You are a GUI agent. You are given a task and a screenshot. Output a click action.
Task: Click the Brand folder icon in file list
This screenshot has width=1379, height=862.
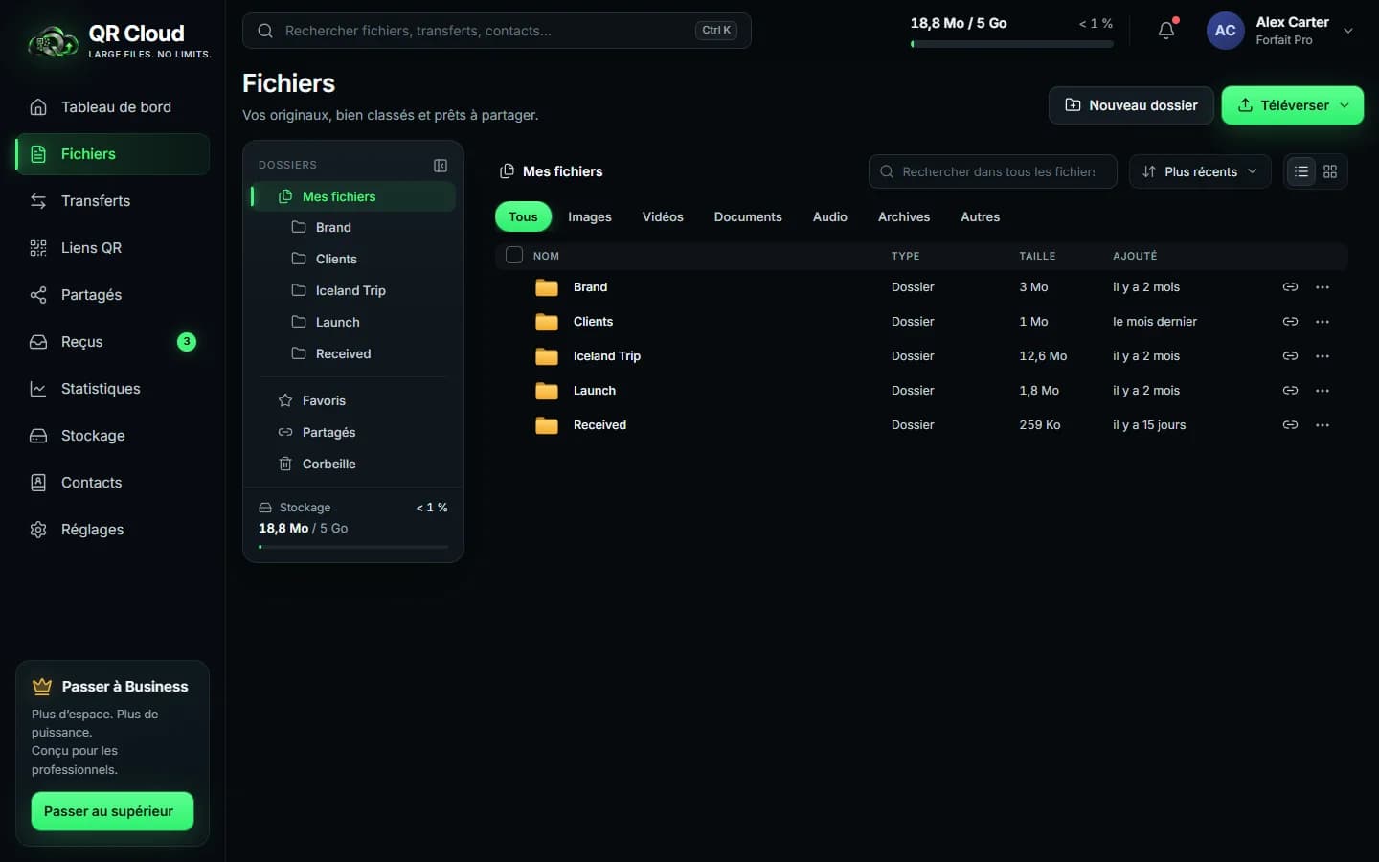(x=547, y=287)
